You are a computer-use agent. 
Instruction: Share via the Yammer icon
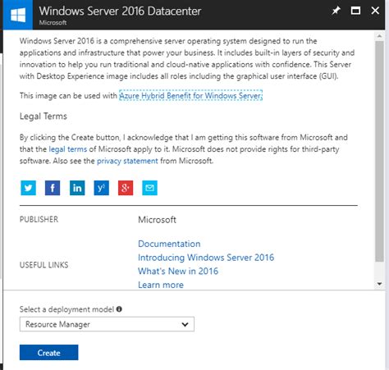[x=102, y=188]
